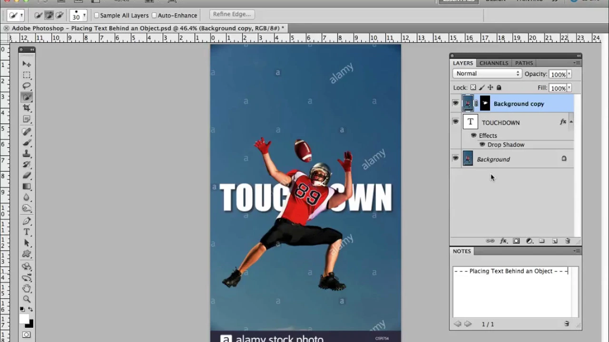Click Create new layer icon

click(x=555, y=241)
